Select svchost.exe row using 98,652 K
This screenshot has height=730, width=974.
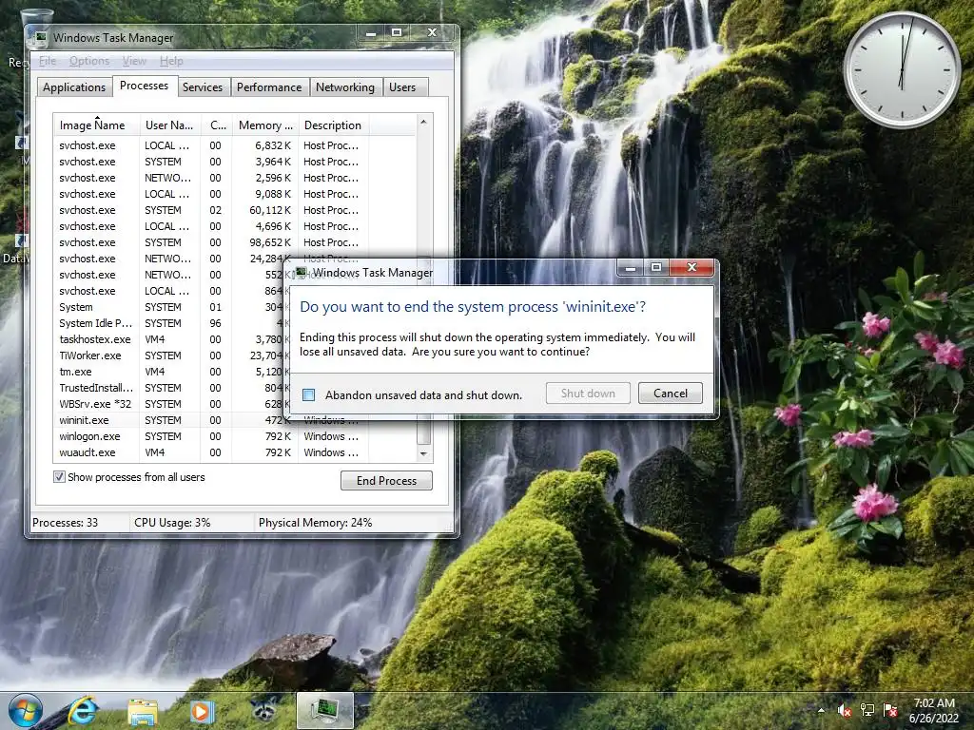coord(234,242)
